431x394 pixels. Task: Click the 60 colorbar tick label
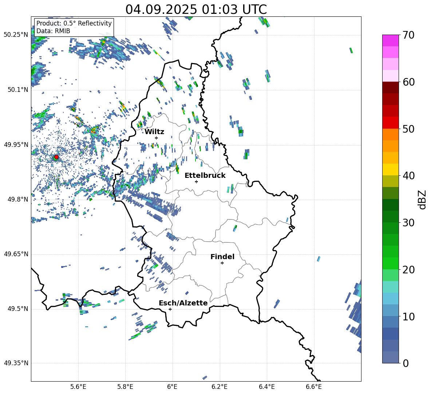point(408,82)
